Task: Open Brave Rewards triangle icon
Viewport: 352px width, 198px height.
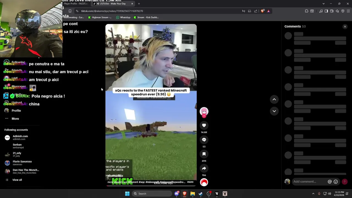Action: pyautogui.click(x=268, y=11)
